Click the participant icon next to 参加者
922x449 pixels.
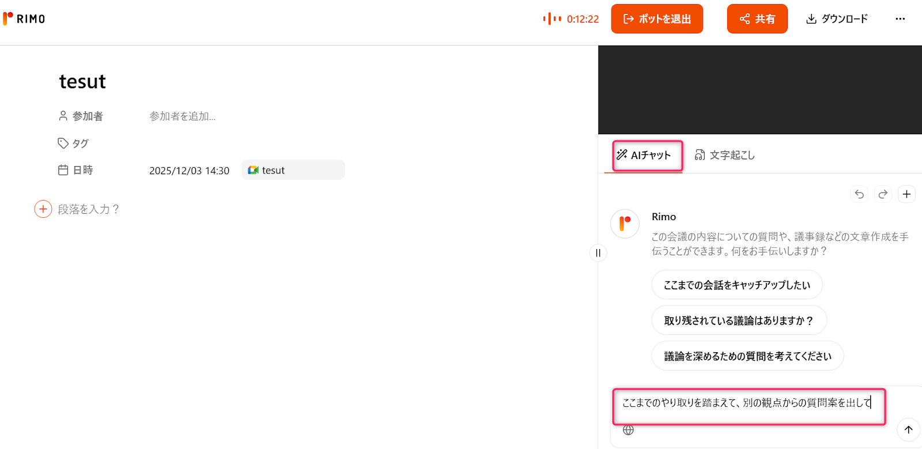[63, 115]
